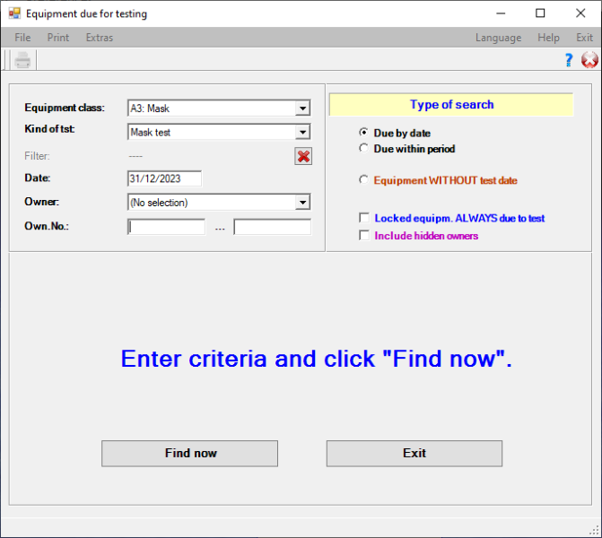Clear filter with red X button
Screen dimensions: 602x538
point(303,156)
